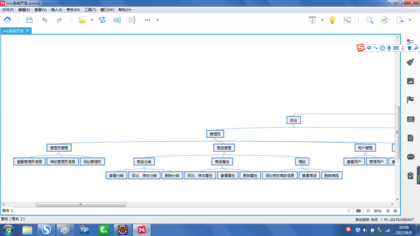Select the 画布 1 sheet tab
Screen dimensions: 420x236
[x=8, y=211]
